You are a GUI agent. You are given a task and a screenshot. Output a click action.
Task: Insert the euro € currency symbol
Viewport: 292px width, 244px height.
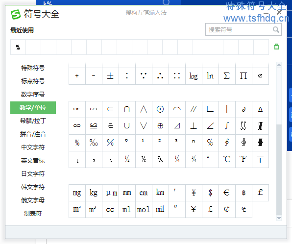pos(227,193)
